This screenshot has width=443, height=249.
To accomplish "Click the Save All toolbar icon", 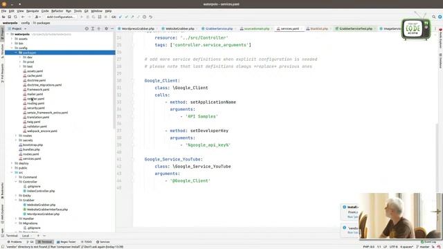I will (9, 17).
